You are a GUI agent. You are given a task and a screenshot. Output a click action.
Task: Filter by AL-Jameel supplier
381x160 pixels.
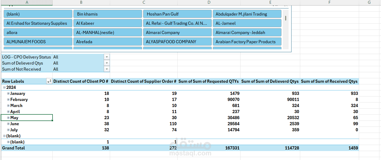[x=247, y=23]
